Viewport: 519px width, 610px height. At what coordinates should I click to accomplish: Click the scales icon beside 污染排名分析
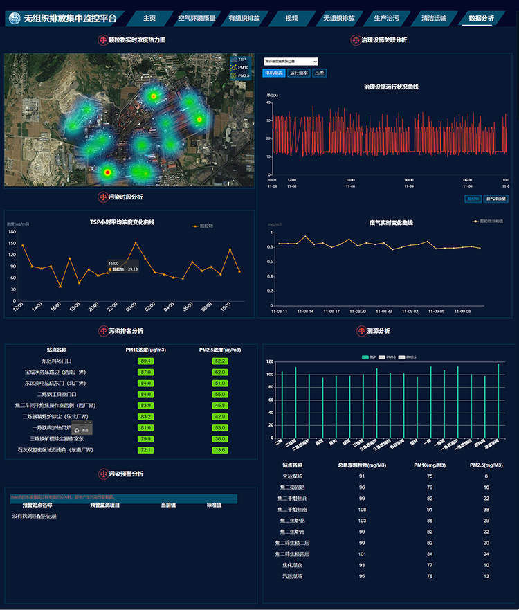click(102, 331)
